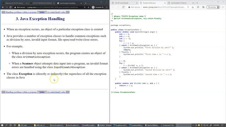Open Screencast-O-Matic taskbar item
The height and width of the screenshot is (127, 226).
[x=168, y=125]
